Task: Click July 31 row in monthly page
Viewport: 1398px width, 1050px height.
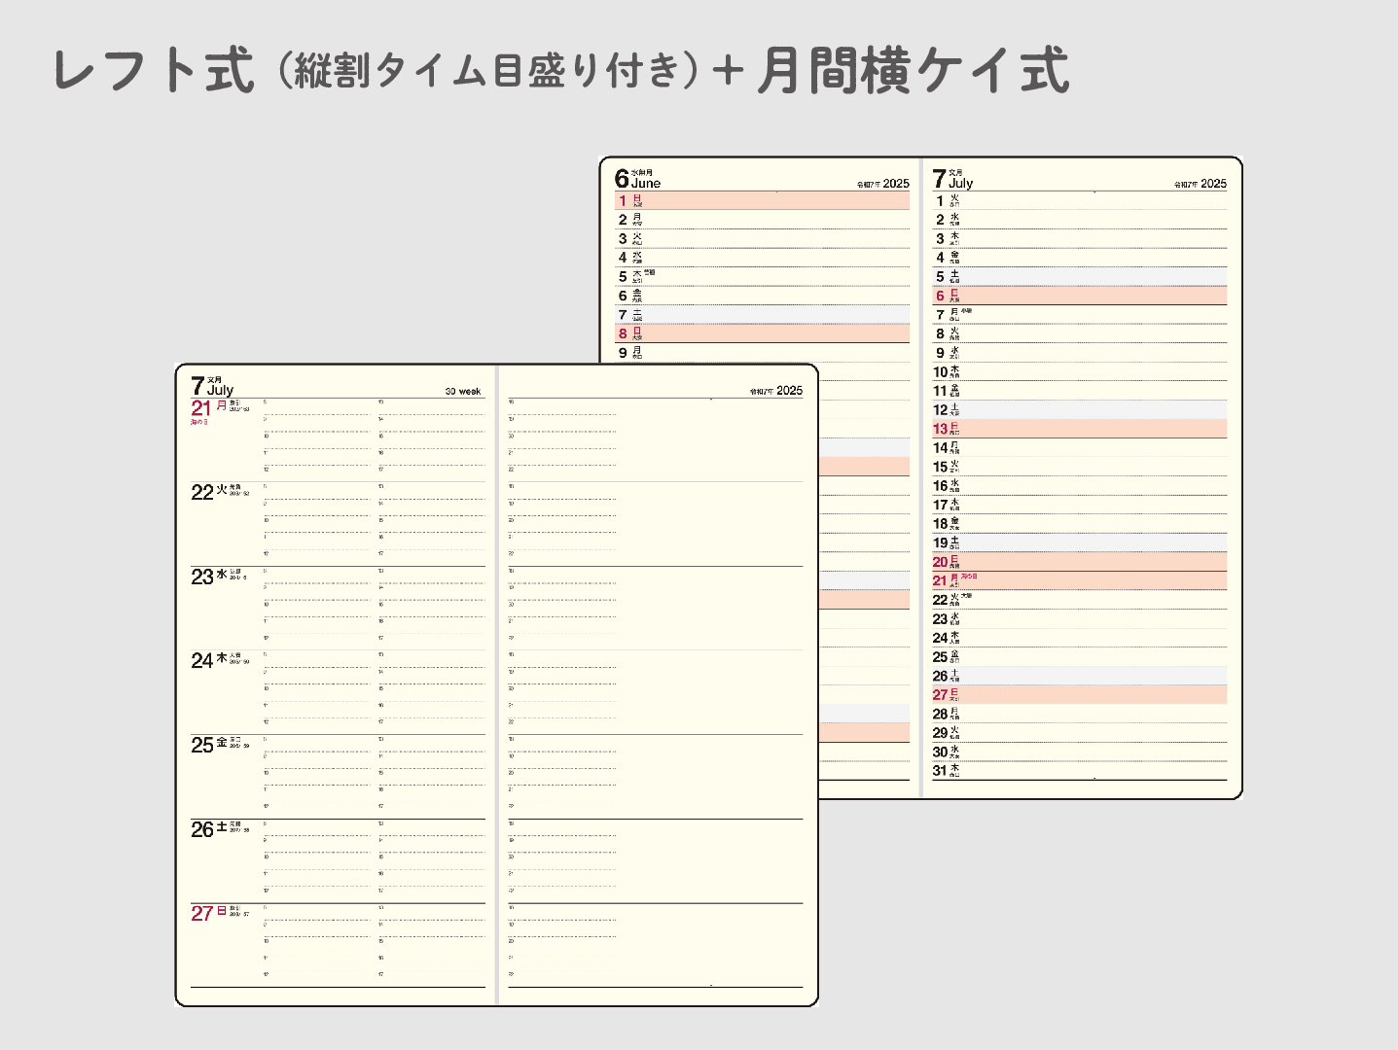Action: (1079, 771)
